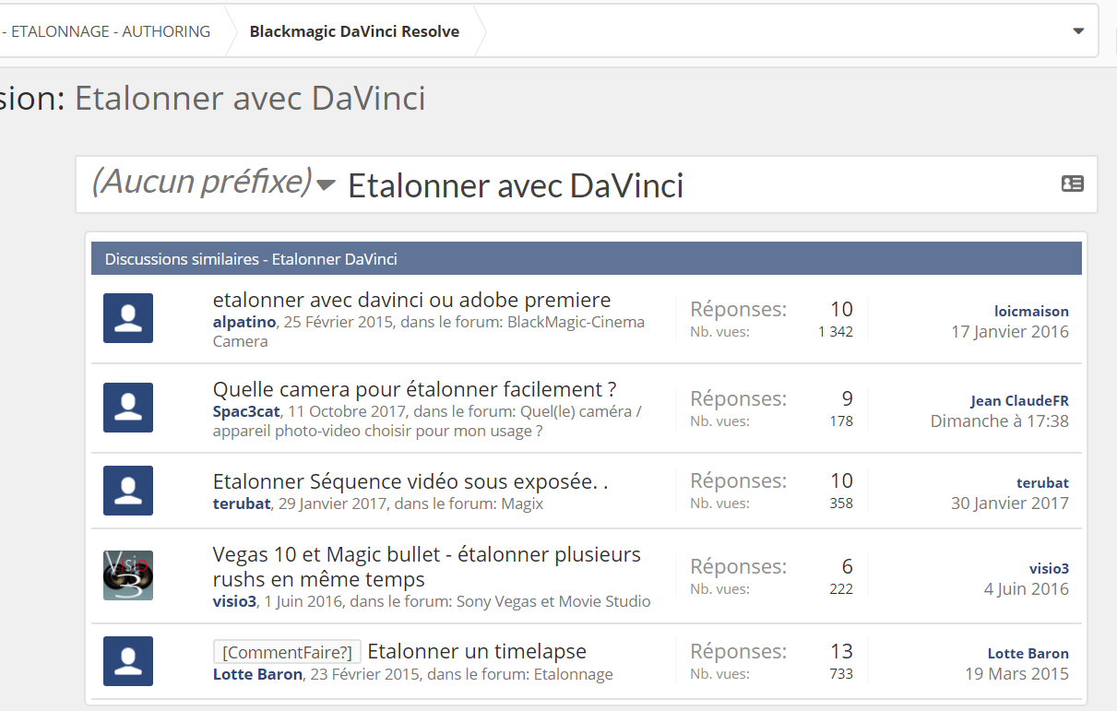Viewport: 1117px width, 711px height.
Task: Click last post date 30 Janvier 2017
Action: [x=1010, y=503]
